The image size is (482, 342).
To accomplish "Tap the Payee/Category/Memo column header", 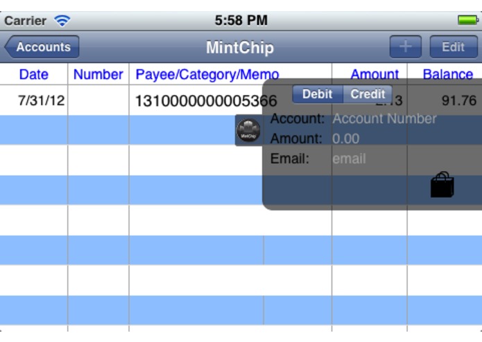I will coord(207,75).
